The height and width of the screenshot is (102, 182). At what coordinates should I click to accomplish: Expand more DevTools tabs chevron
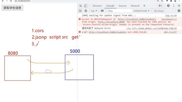144,6
